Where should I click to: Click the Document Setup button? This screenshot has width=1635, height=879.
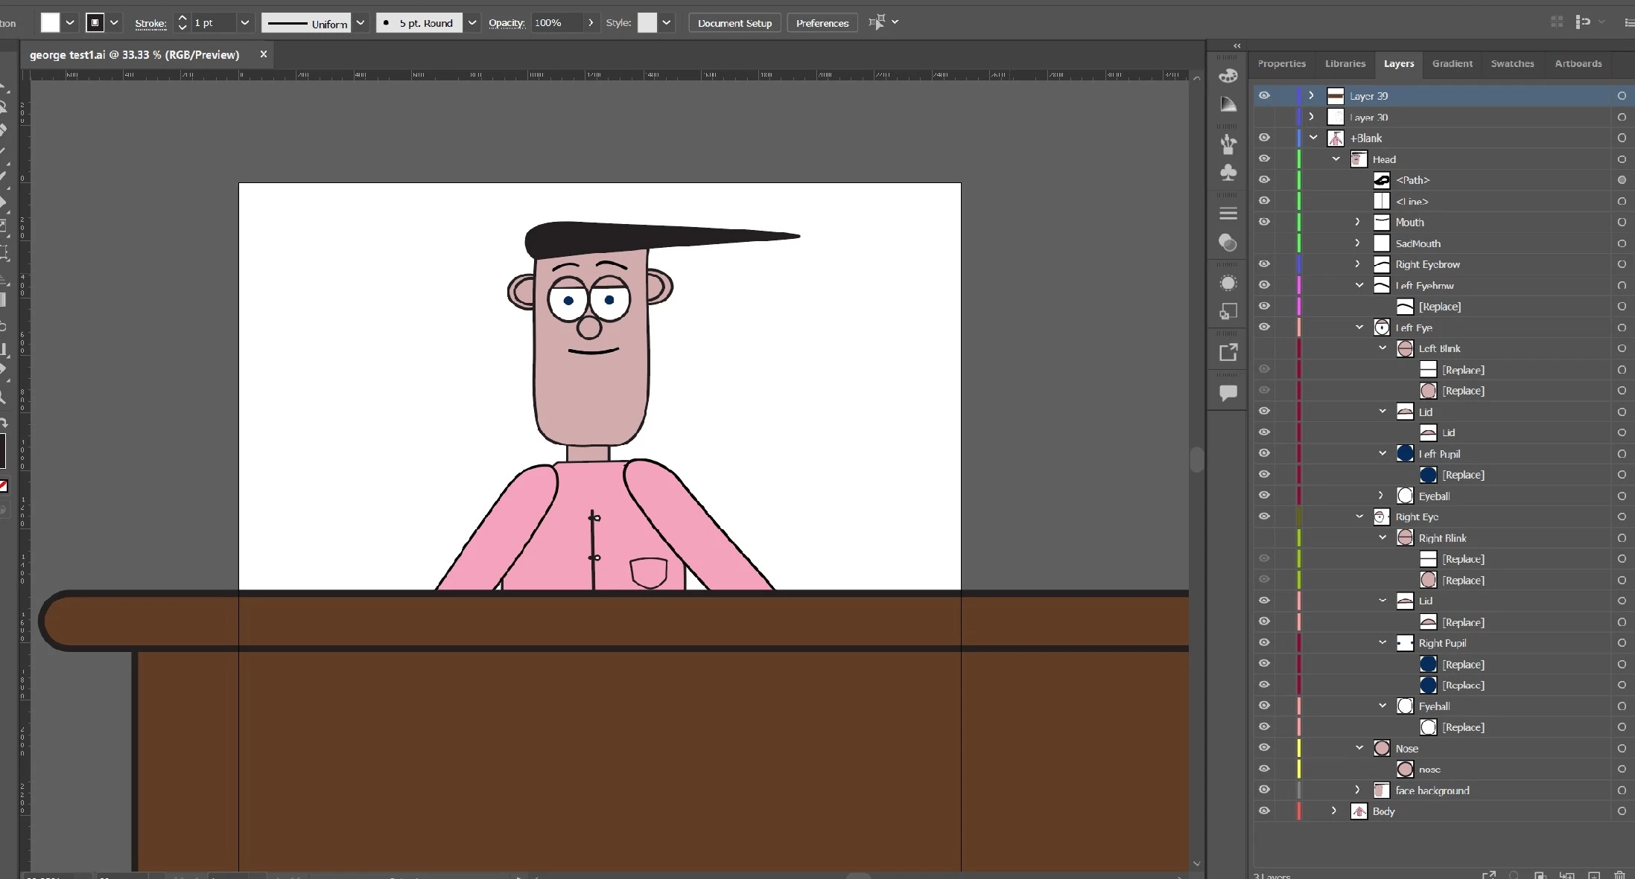(734, 23)
